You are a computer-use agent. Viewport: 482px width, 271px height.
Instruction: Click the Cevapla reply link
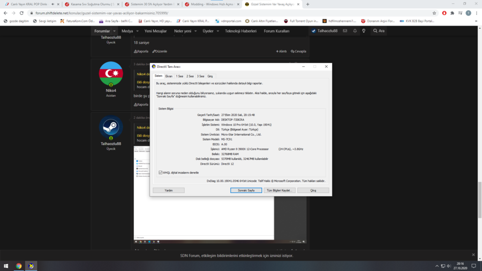click(x=298, y=51)
